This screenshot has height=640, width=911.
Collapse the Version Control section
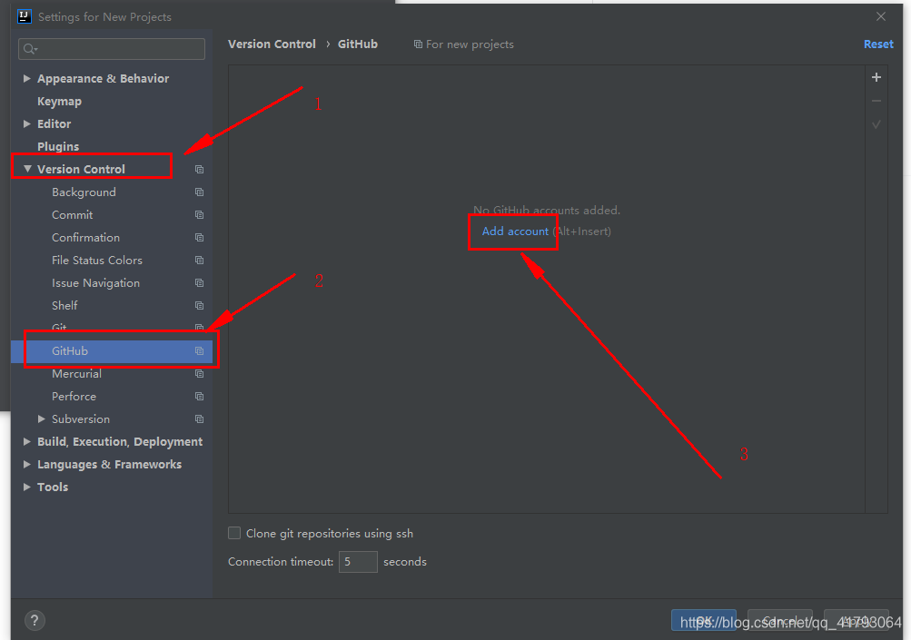(x=26, y=169)
